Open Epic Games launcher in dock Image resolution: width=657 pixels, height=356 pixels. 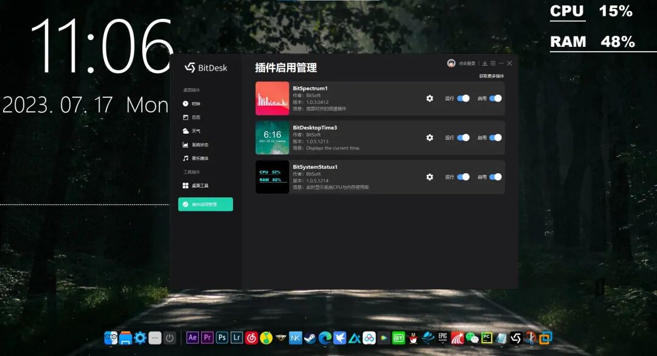coord(442,338)
